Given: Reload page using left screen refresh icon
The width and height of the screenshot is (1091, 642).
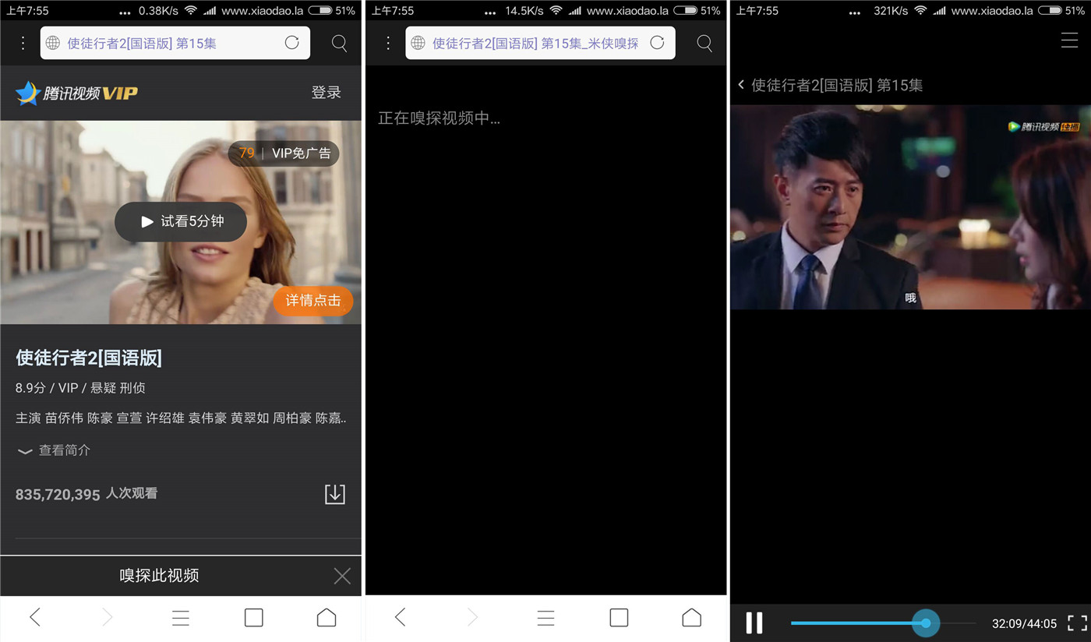Looking at the screenshot, I should coord(292,43).
